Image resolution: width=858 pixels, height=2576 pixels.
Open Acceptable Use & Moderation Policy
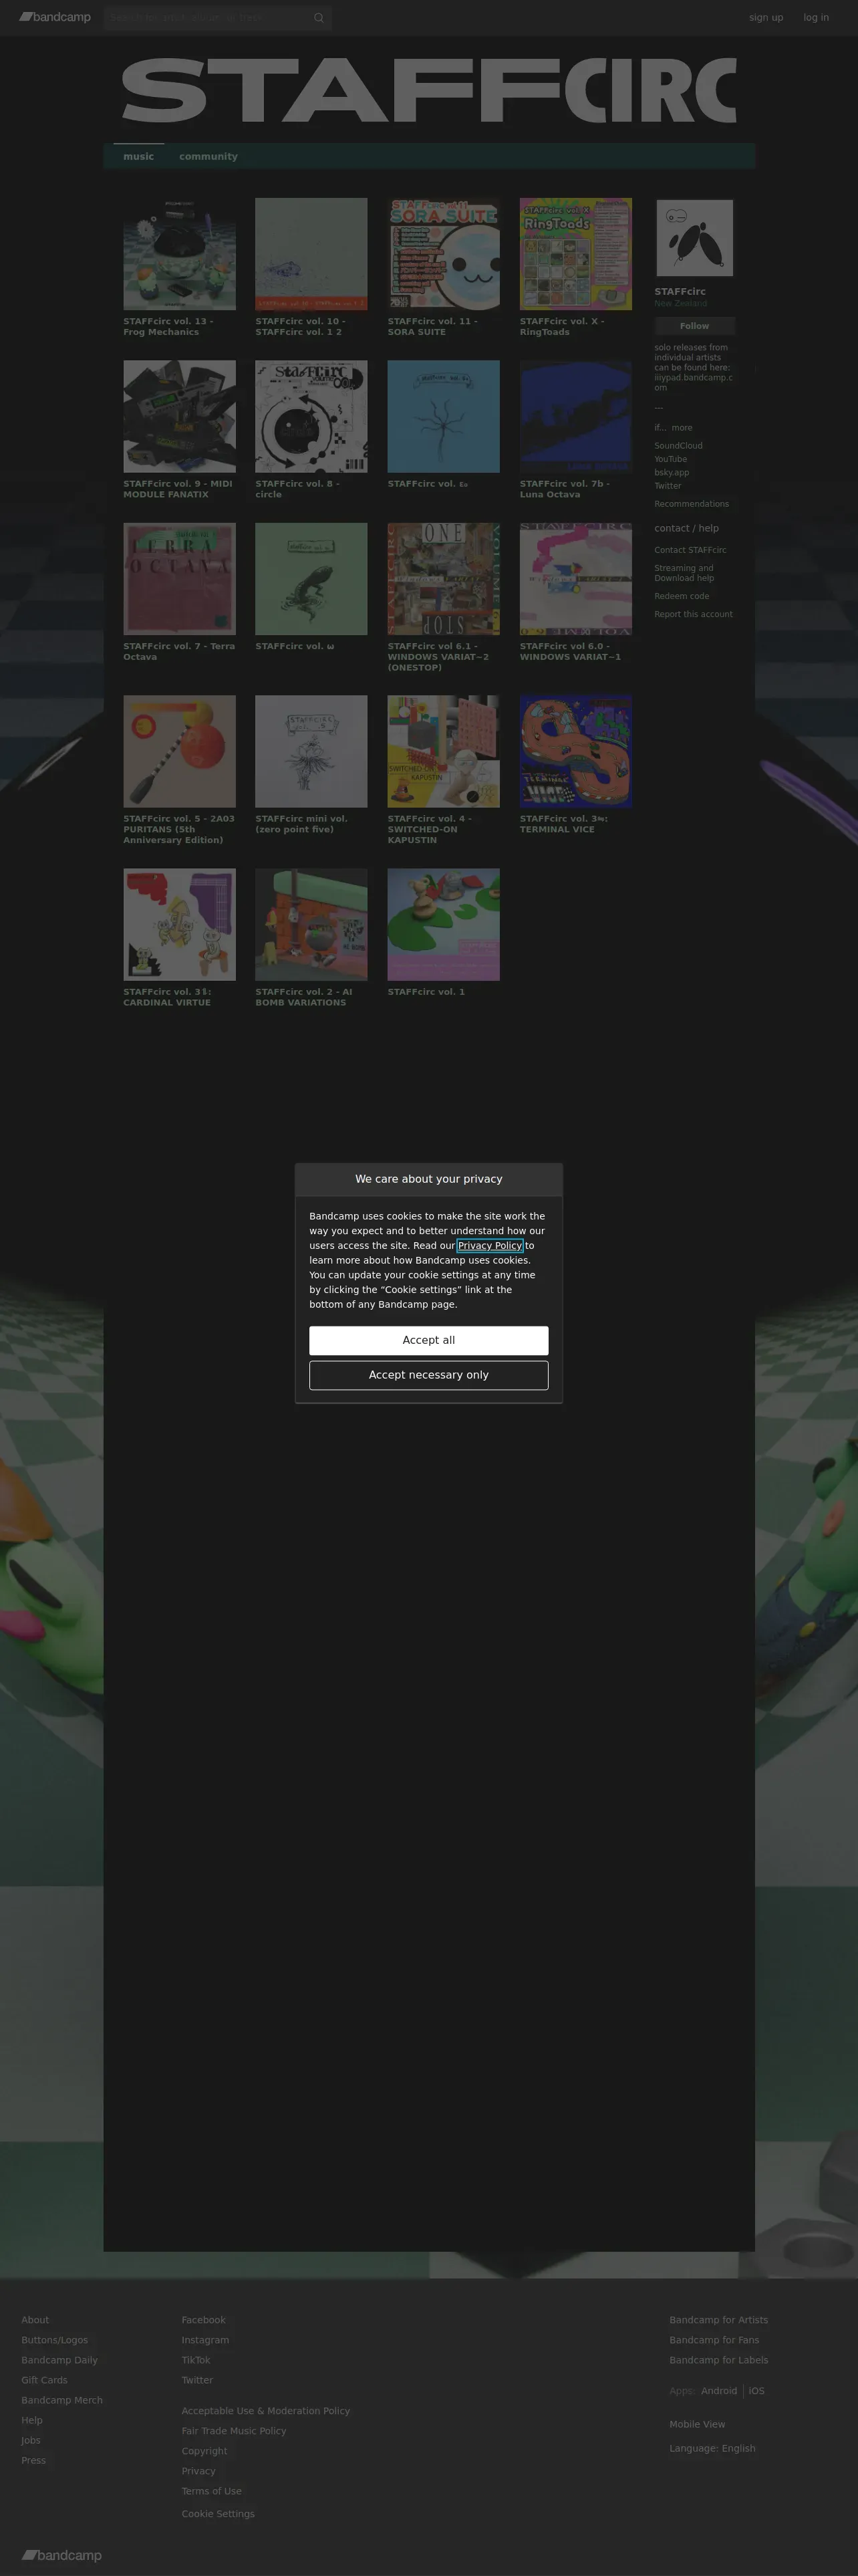click(266, 2411)
